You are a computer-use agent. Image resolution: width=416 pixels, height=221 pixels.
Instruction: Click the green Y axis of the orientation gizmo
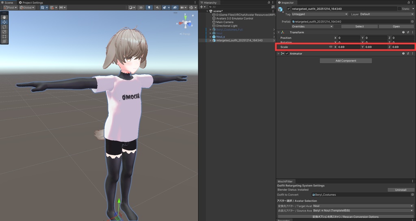coord(185,17)
